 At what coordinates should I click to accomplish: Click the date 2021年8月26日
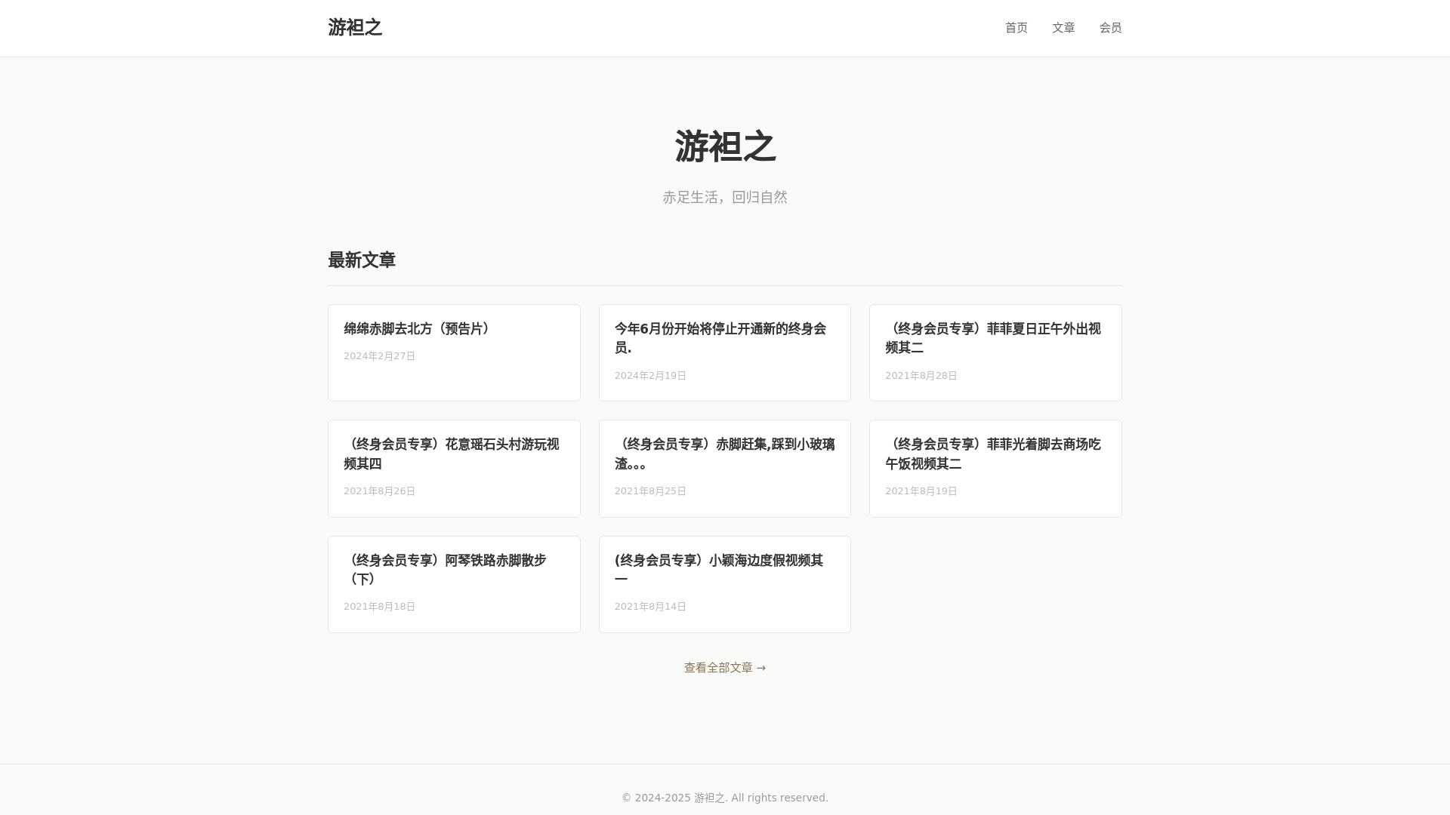(379, 491)
